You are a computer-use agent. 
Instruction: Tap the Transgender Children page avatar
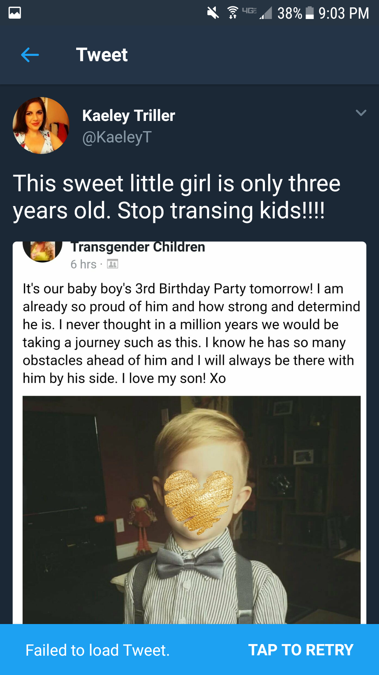coord(42,251)
